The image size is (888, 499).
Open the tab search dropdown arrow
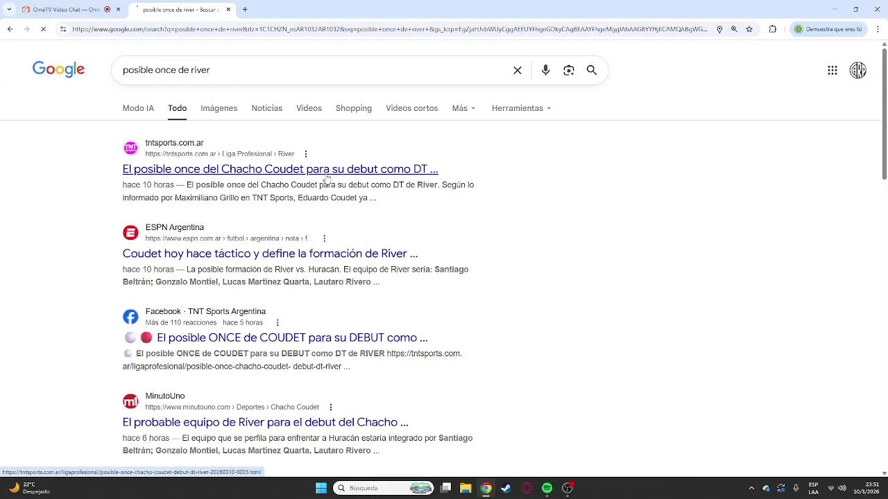9,10
